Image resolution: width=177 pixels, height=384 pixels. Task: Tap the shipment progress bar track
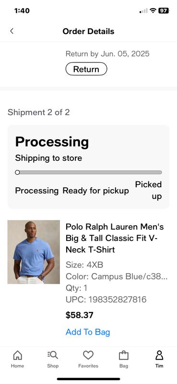tap(89, 172)
